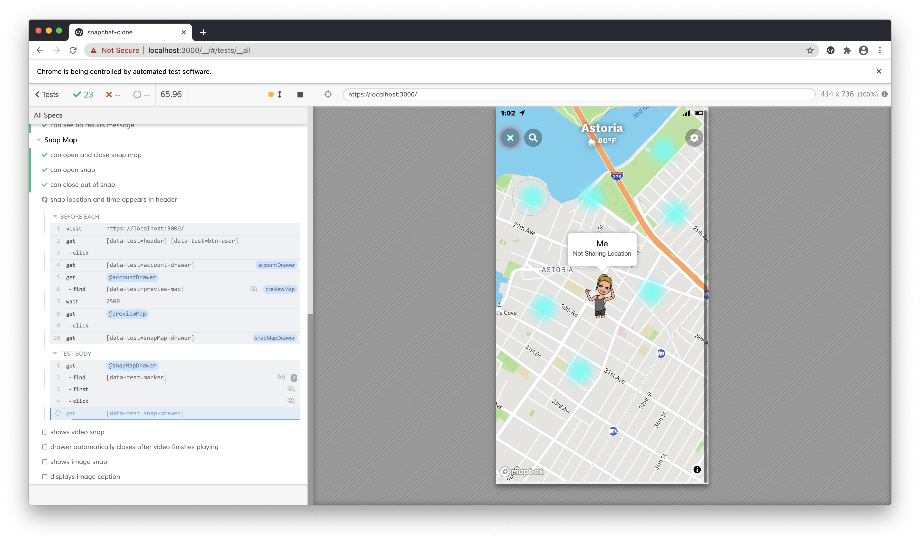Bookmark page with star icon
Viewport: 920px width, 543px height.
click(x=810, y=51)
